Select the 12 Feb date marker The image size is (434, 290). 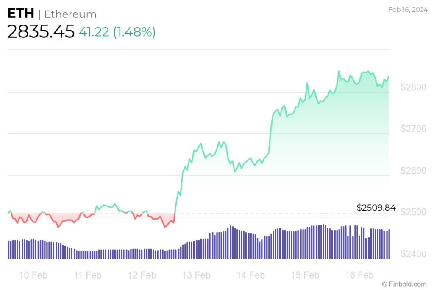(142, 275)
